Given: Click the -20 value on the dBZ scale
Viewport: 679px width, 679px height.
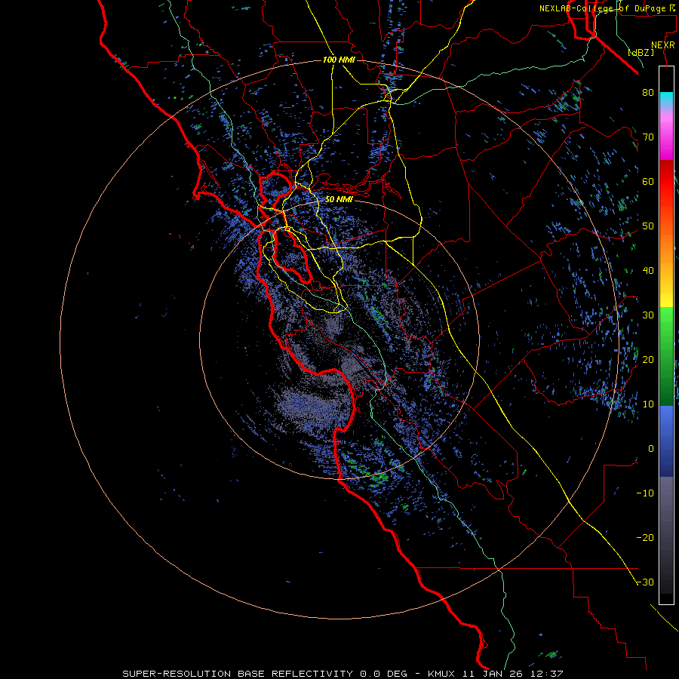Looking at the screenshot, I should point(645,537).
